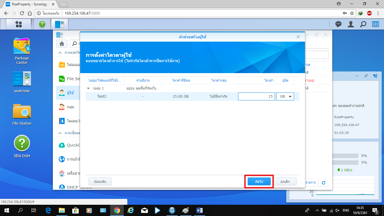This screenshot has width=384, height=216.
Task: Click the user account options icon
Action: pyautogui.click(x=351, y=24)
